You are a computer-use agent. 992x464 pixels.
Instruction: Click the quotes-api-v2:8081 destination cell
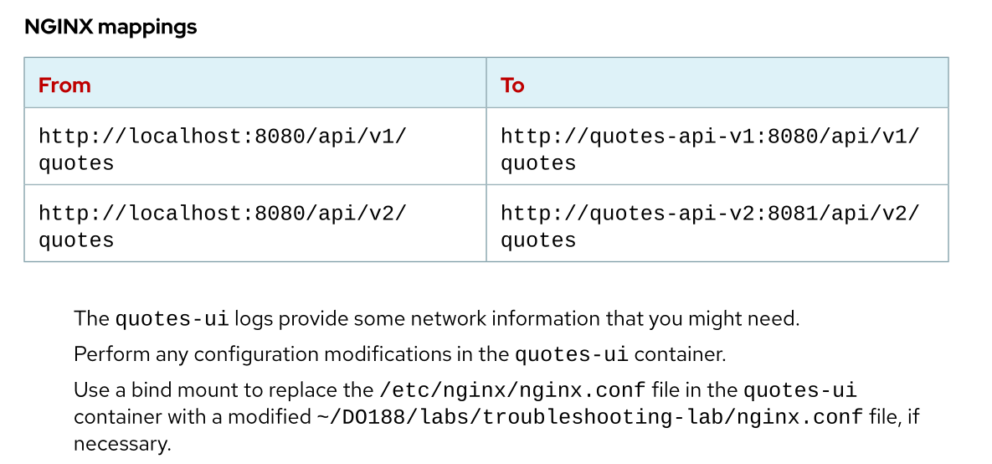coord(710,224)
